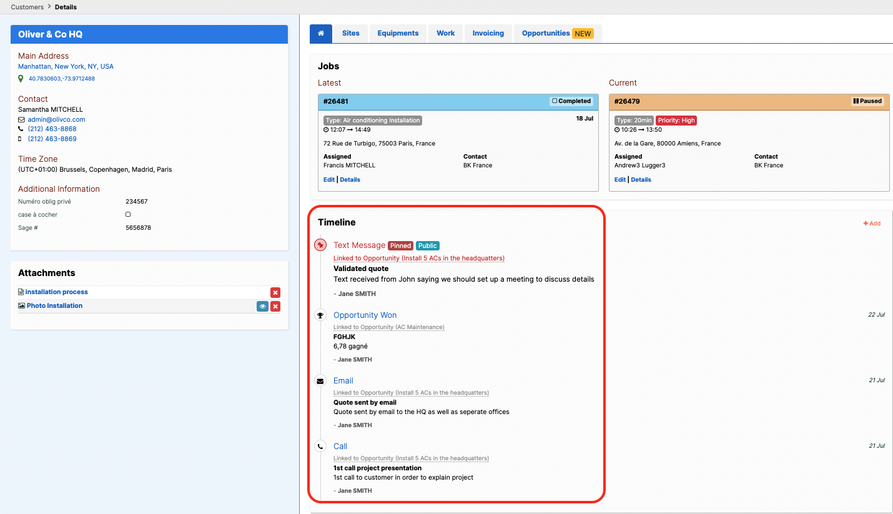Click the admin@olivco.com email link
This screenshot has width=893, height=514.
(56, 119)
